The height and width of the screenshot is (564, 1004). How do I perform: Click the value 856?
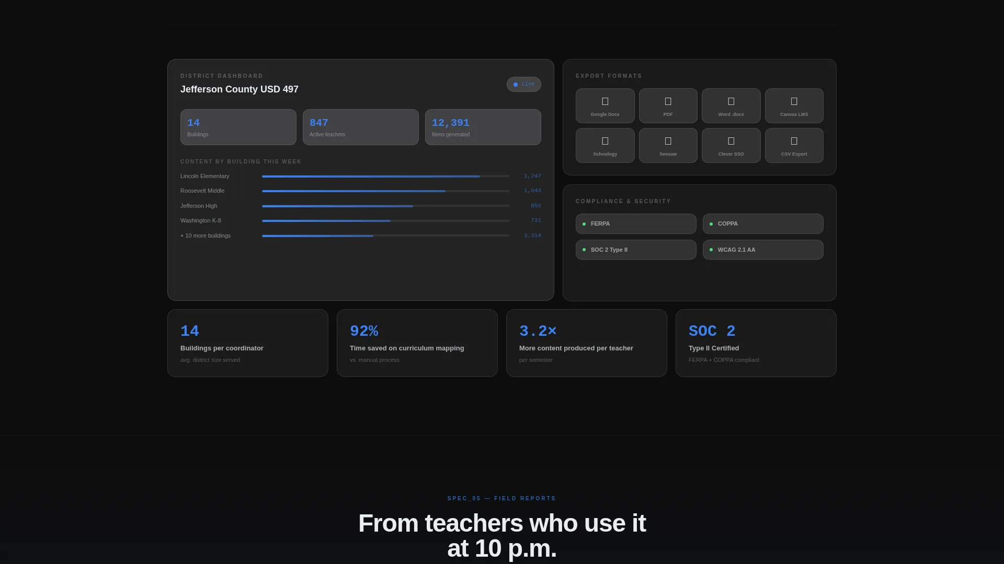536,206
